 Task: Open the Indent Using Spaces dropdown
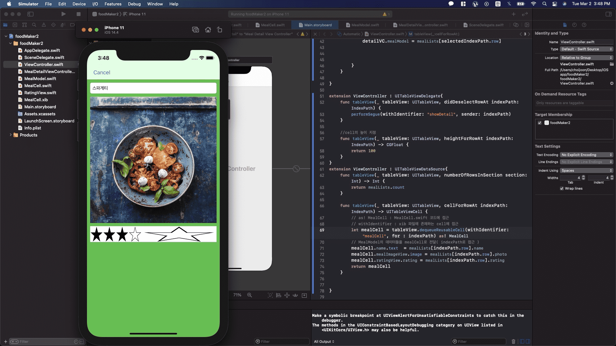coord(587,170)
